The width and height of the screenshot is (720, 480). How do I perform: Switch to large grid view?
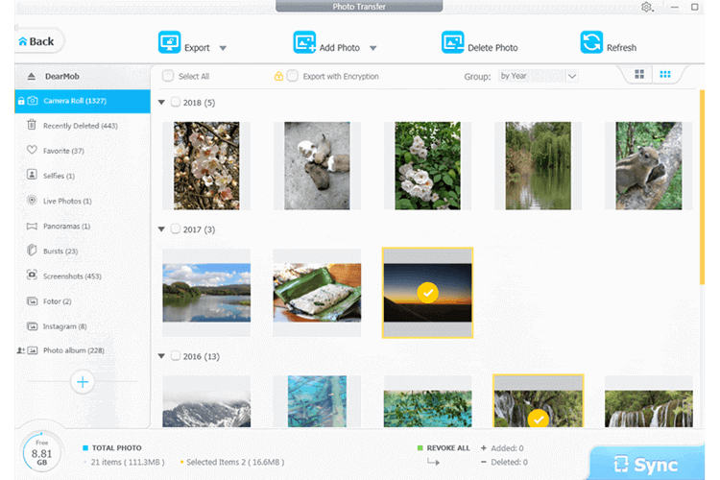[640, 75]
